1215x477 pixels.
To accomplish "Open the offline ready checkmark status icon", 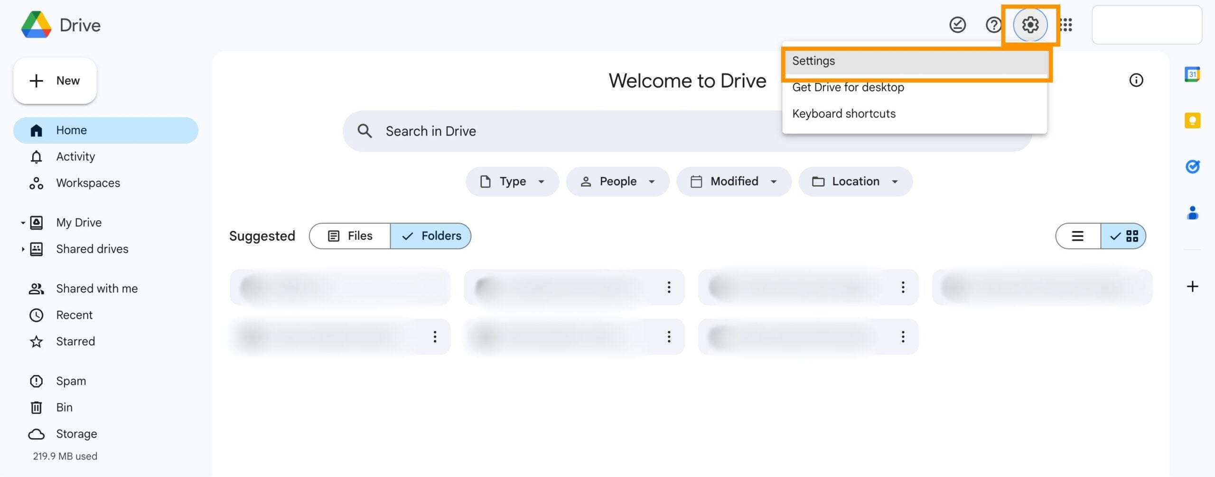I will pos(957,25).
